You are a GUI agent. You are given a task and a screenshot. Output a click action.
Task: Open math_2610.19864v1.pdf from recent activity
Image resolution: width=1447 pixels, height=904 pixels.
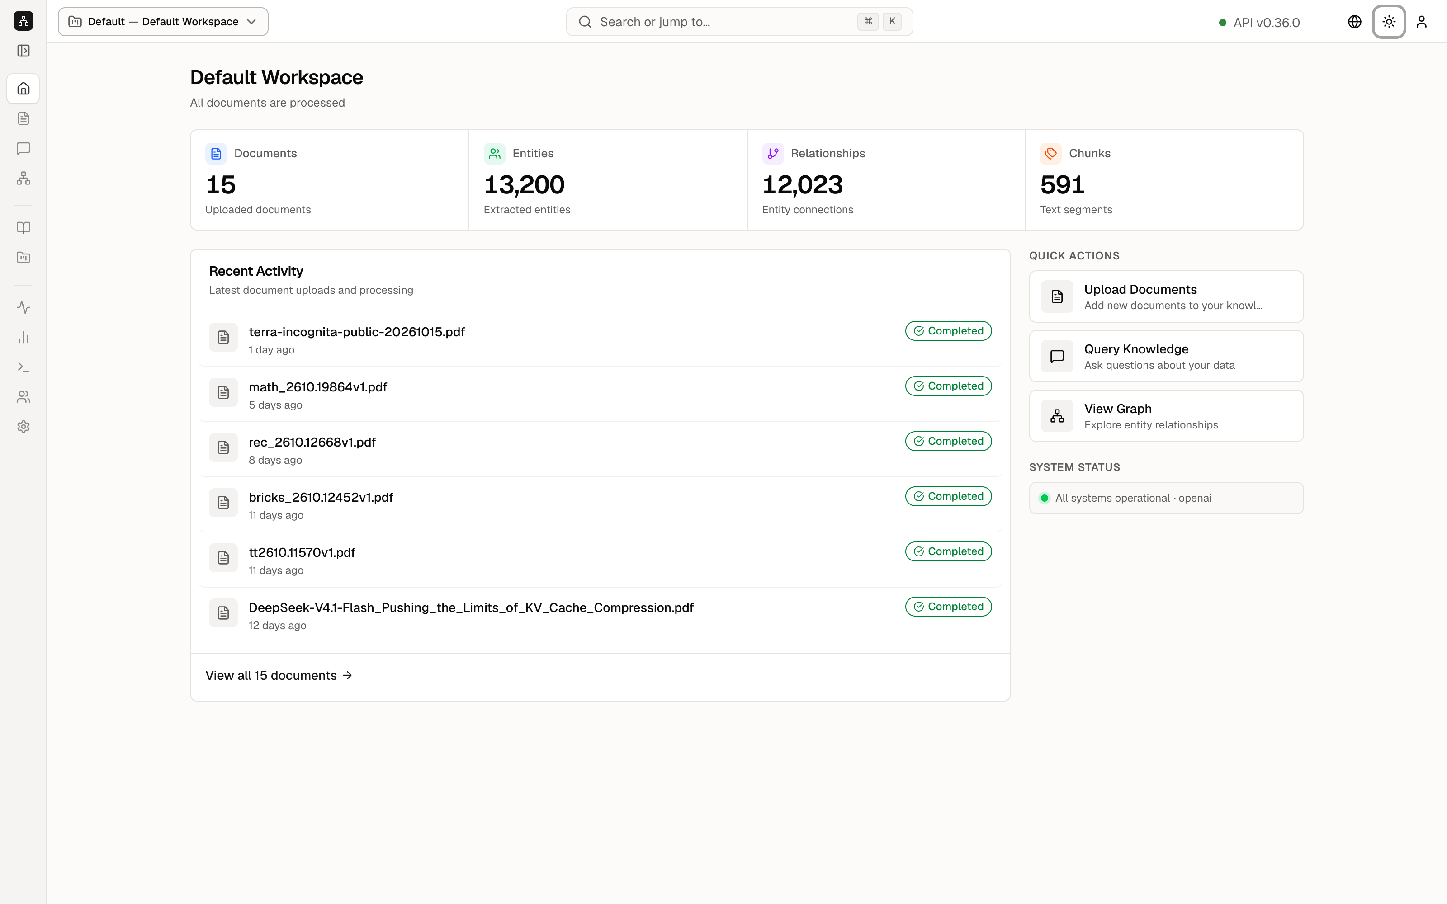point(601,395)
